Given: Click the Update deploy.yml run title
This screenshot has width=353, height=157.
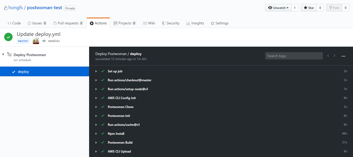Looking at the screenshot, I should click(39, 34).
